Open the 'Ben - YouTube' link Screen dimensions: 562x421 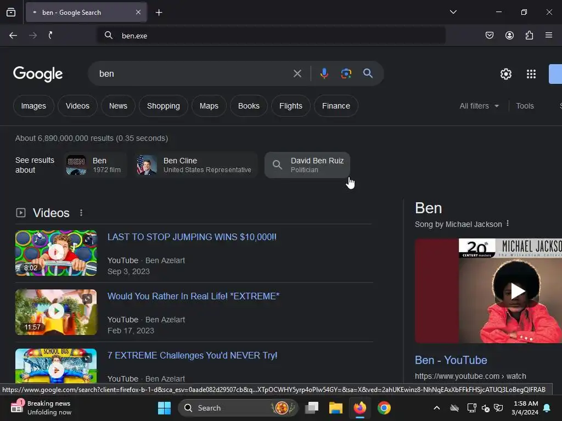click(x=451, y=360)
